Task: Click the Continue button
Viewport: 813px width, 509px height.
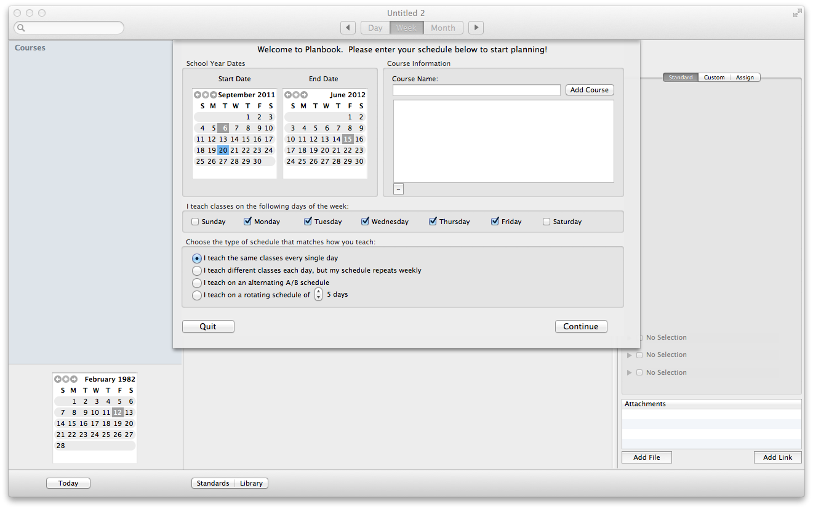Action: [x=581, y=327]
